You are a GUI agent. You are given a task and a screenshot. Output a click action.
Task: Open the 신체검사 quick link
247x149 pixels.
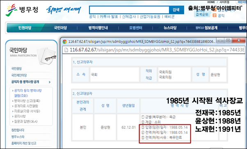pos(129,17)
